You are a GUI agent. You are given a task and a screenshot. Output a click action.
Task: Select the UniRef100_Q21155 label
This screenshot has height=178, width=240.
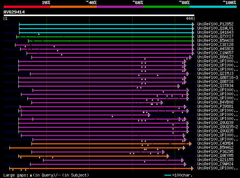(215, 160)
